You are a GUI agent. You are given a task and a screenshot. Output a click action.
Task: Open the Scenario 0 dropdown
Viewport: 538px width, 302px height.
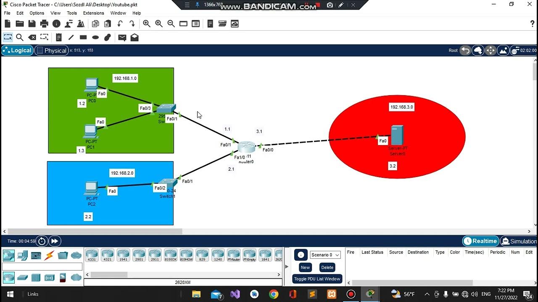pyautogui.click(x=325, y=255)
